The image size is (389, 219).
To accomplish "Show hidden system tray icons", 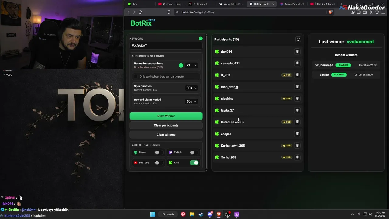I will pos(353,214).
